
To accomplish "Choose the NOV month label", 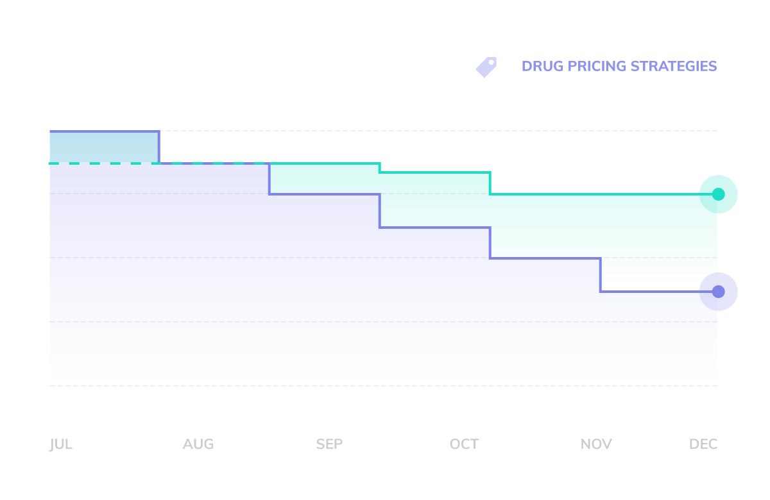I will pyautogui.click(x=596, y=444).
